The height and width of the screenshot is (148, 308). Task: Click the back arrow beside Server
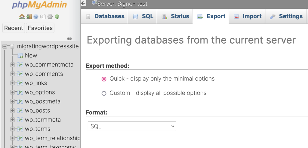tap(84, 3)
